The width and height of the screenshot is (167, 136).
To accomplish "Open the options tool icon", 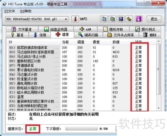I will 129,19.
